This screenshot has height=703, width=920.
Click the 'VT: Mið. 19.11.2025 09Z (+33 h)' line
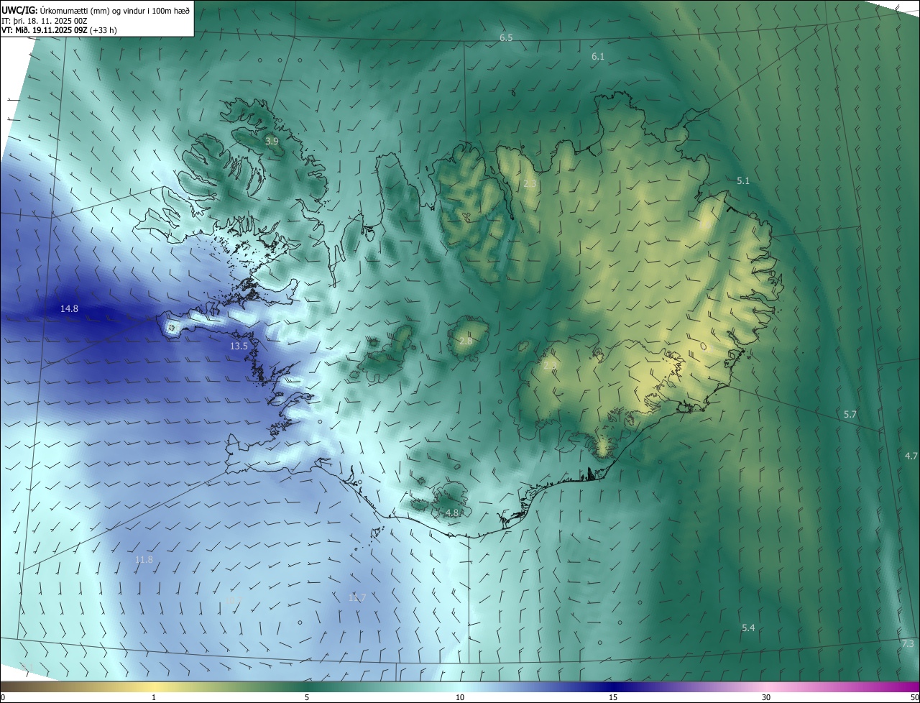pos(59,30)
